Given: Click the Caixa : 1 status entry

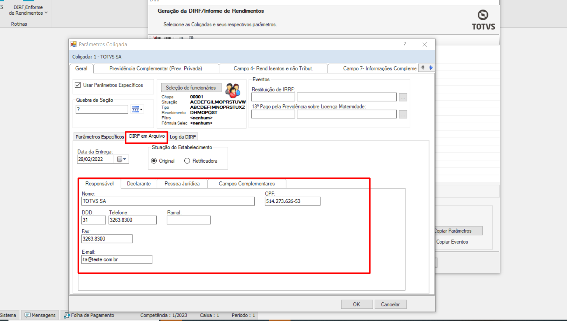Looking at the screenshot, I should (x=210, y=315).
